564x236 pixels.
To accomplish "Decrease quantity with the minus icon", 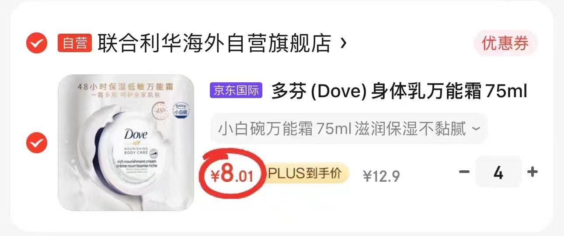I will click(x=464, y=172).
